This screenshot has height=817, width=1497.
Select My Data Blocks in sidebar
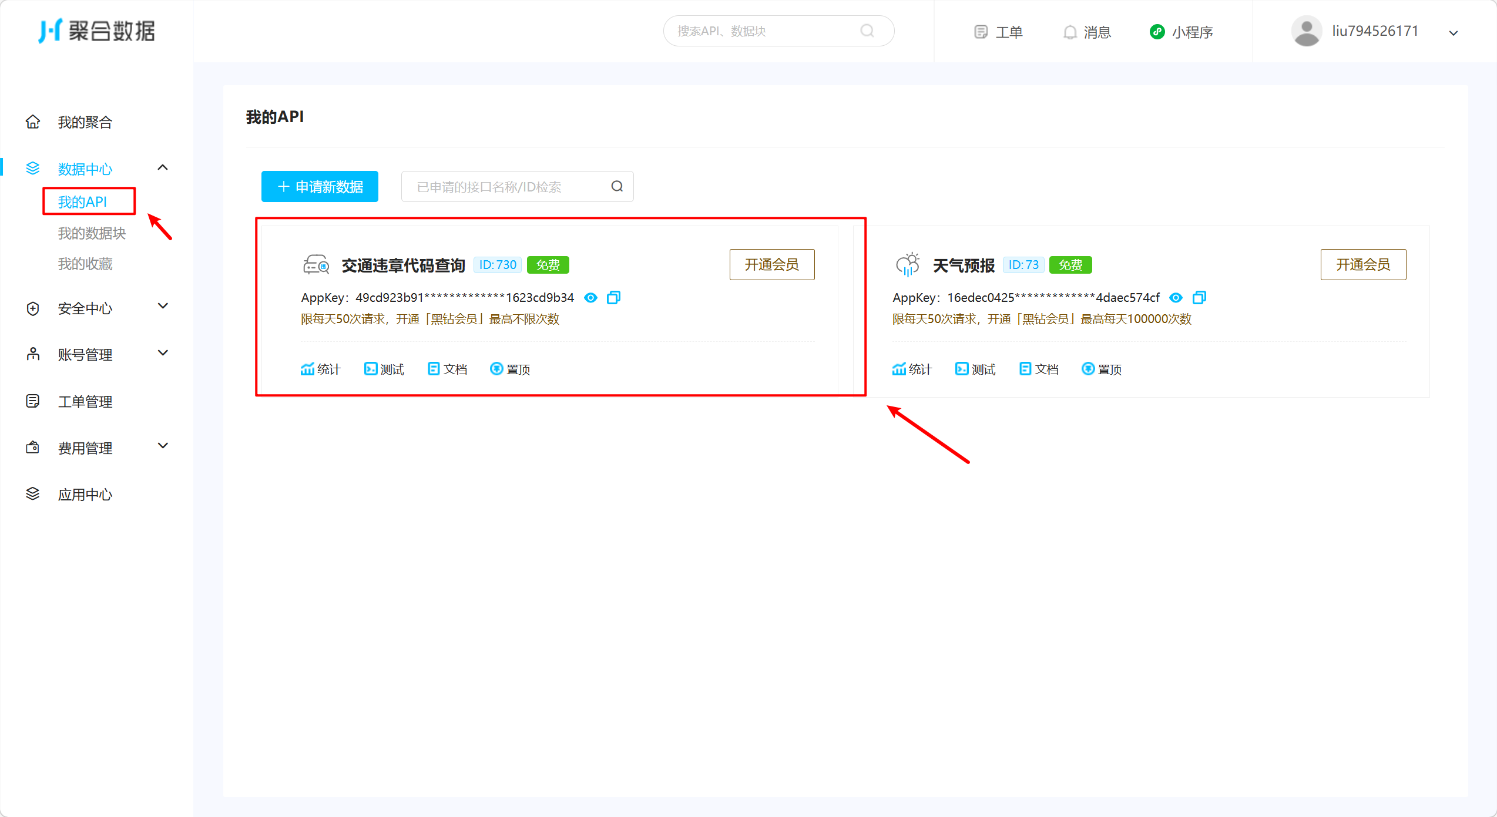(92, 233)
